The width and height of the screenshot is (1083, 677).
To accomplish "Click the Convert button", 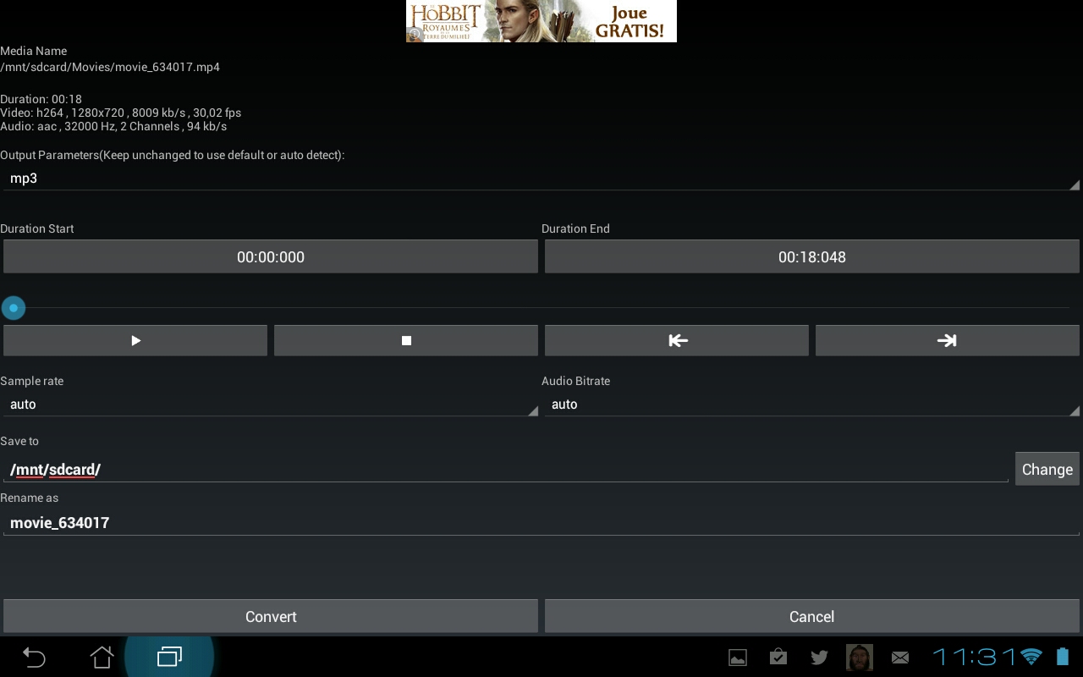I will (x=271, y=616).
